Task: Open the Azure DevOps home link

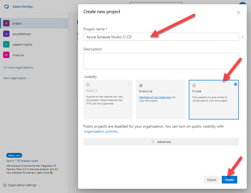Action: point(23,7)
